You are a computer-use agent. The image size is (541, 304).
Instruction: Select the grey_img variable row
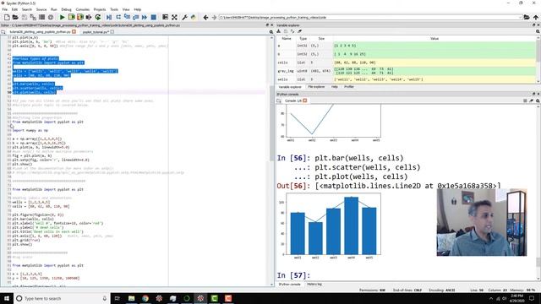[x=406, y=71]
